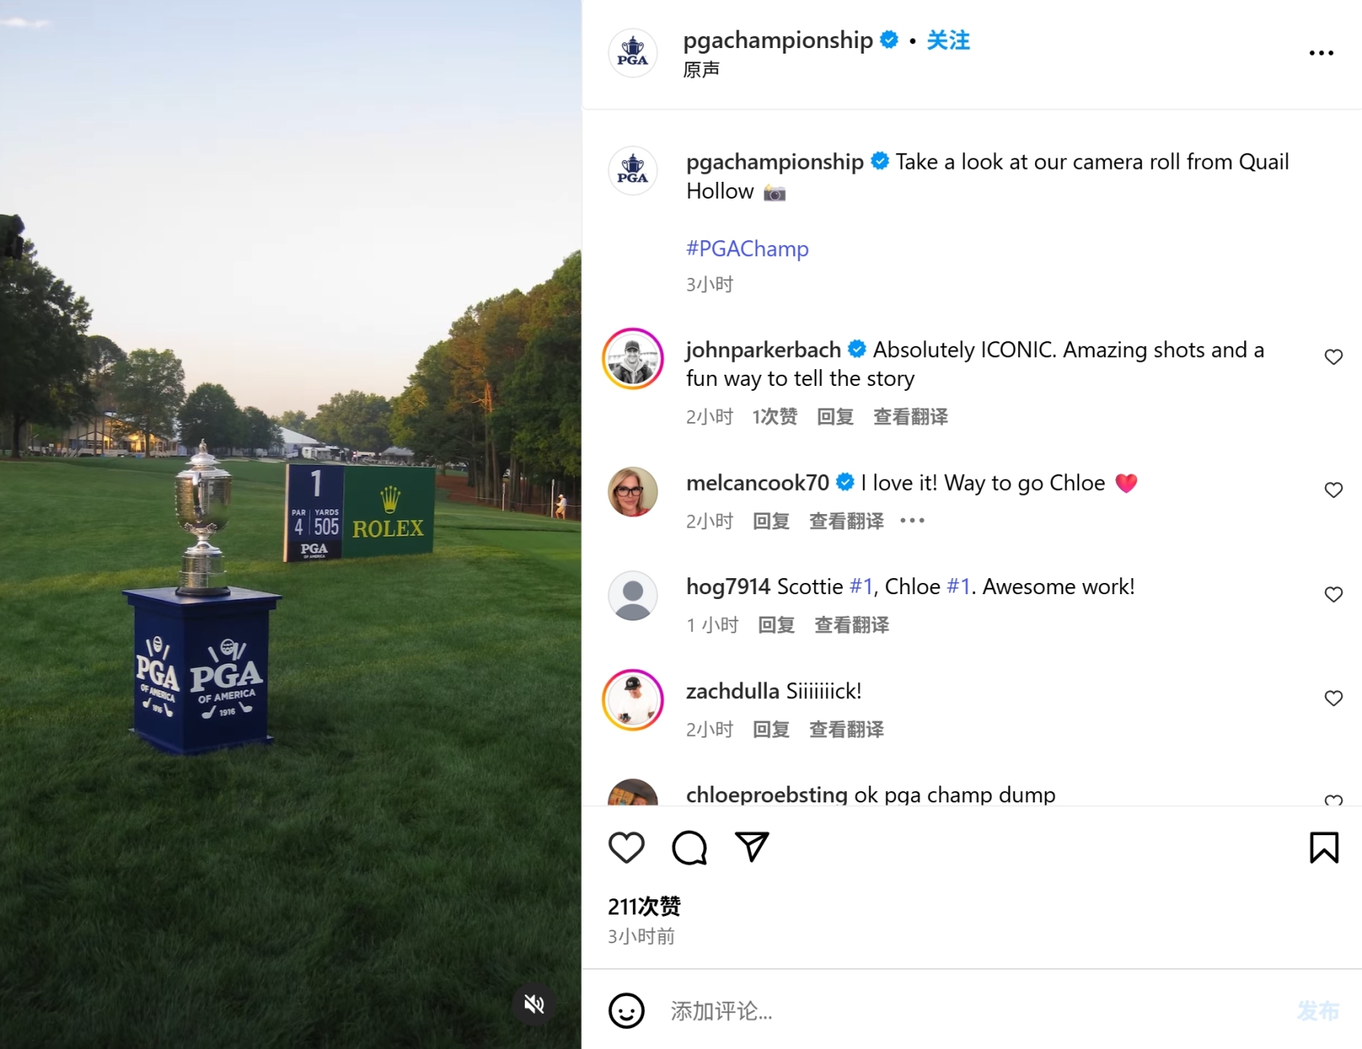Open the #PGAChamp hashtag link
The width and height of the screenshot is (1362, 1049).
(x=747, y=248)
